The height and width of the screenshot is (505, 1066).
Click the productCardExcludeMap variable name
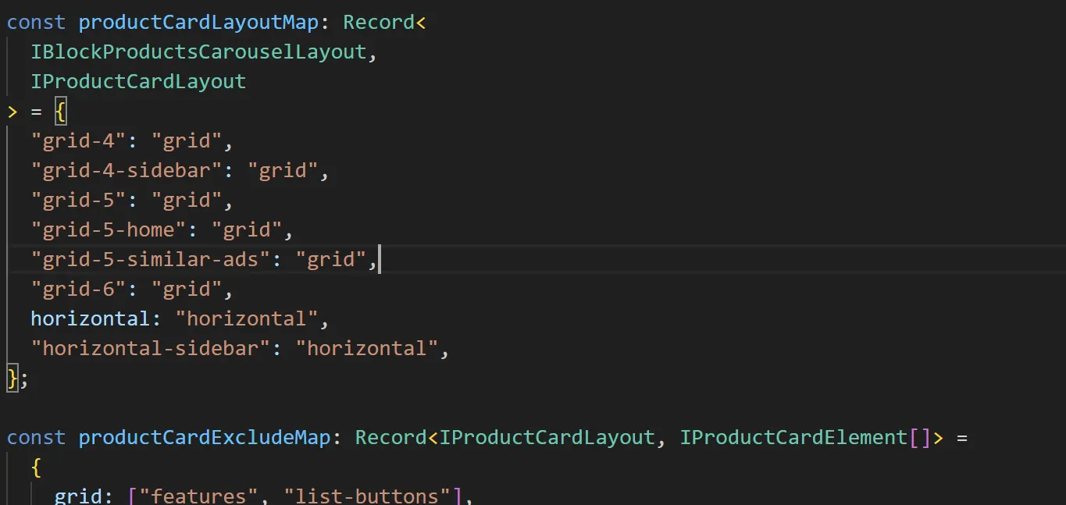click(205, 437)
